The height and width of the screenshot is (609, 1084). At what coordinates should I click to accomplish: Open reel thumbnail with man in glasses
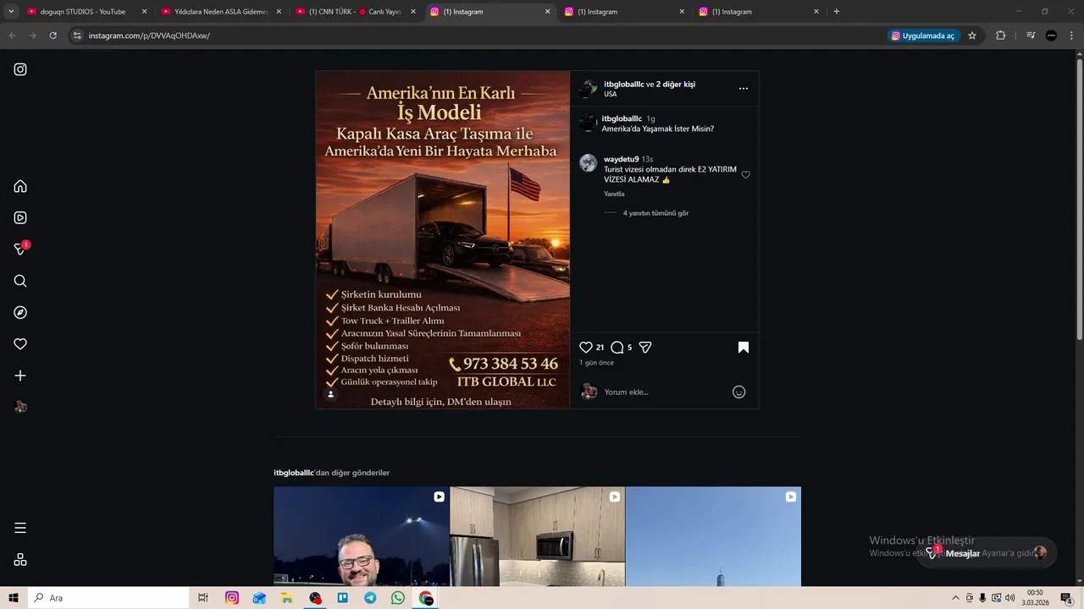[362, 536]
